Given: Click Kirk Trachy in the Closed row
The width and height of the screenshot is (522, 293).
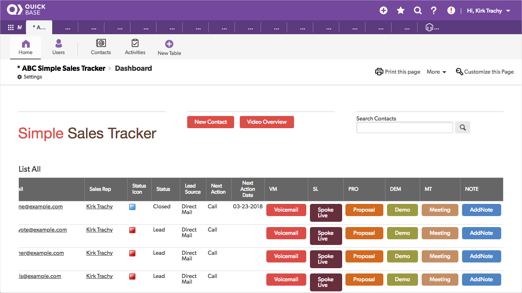Looking at the screenshot, I should [x=100, y=207].
